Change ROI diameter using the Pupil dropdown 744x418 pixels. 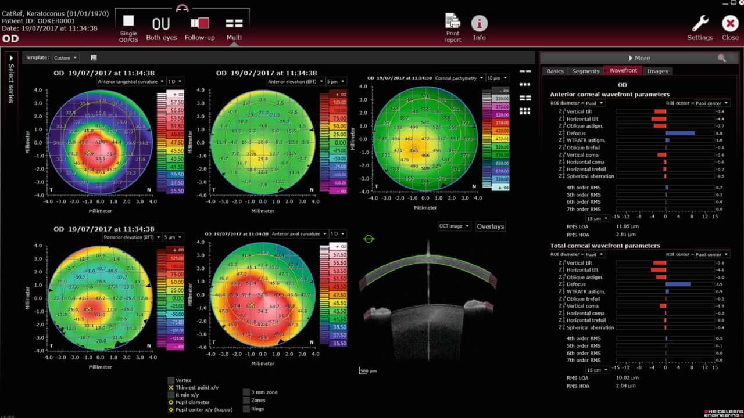coord(594,102)
